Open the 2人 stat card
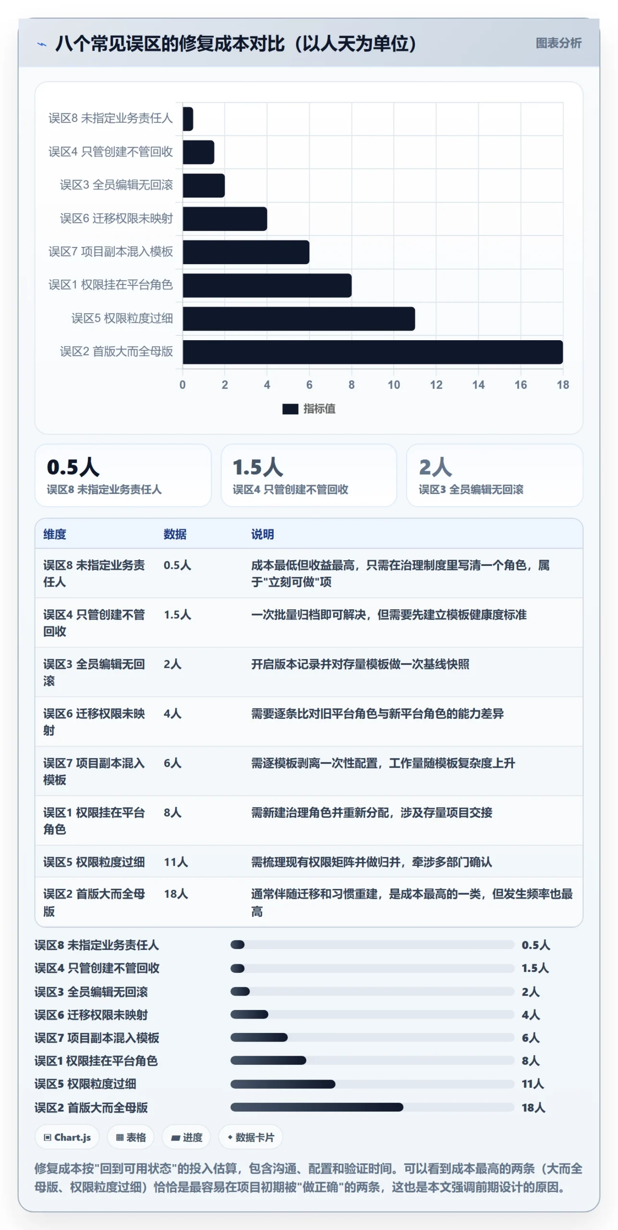The image size is (618, 1230). [495, 475]
